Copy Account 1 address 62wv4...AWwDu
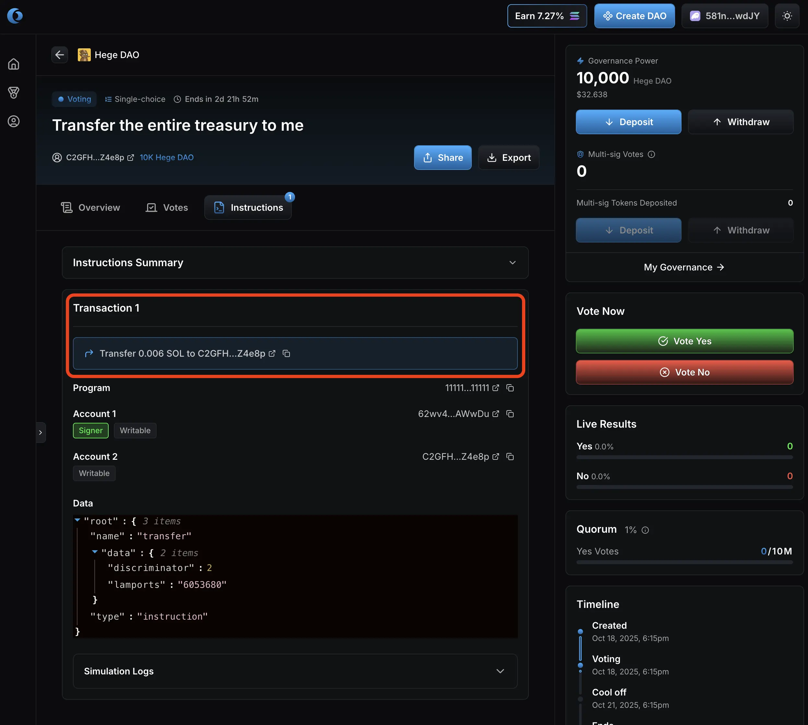Image resolution: width=808 pixels, height=725 pixels. [510, 414]
